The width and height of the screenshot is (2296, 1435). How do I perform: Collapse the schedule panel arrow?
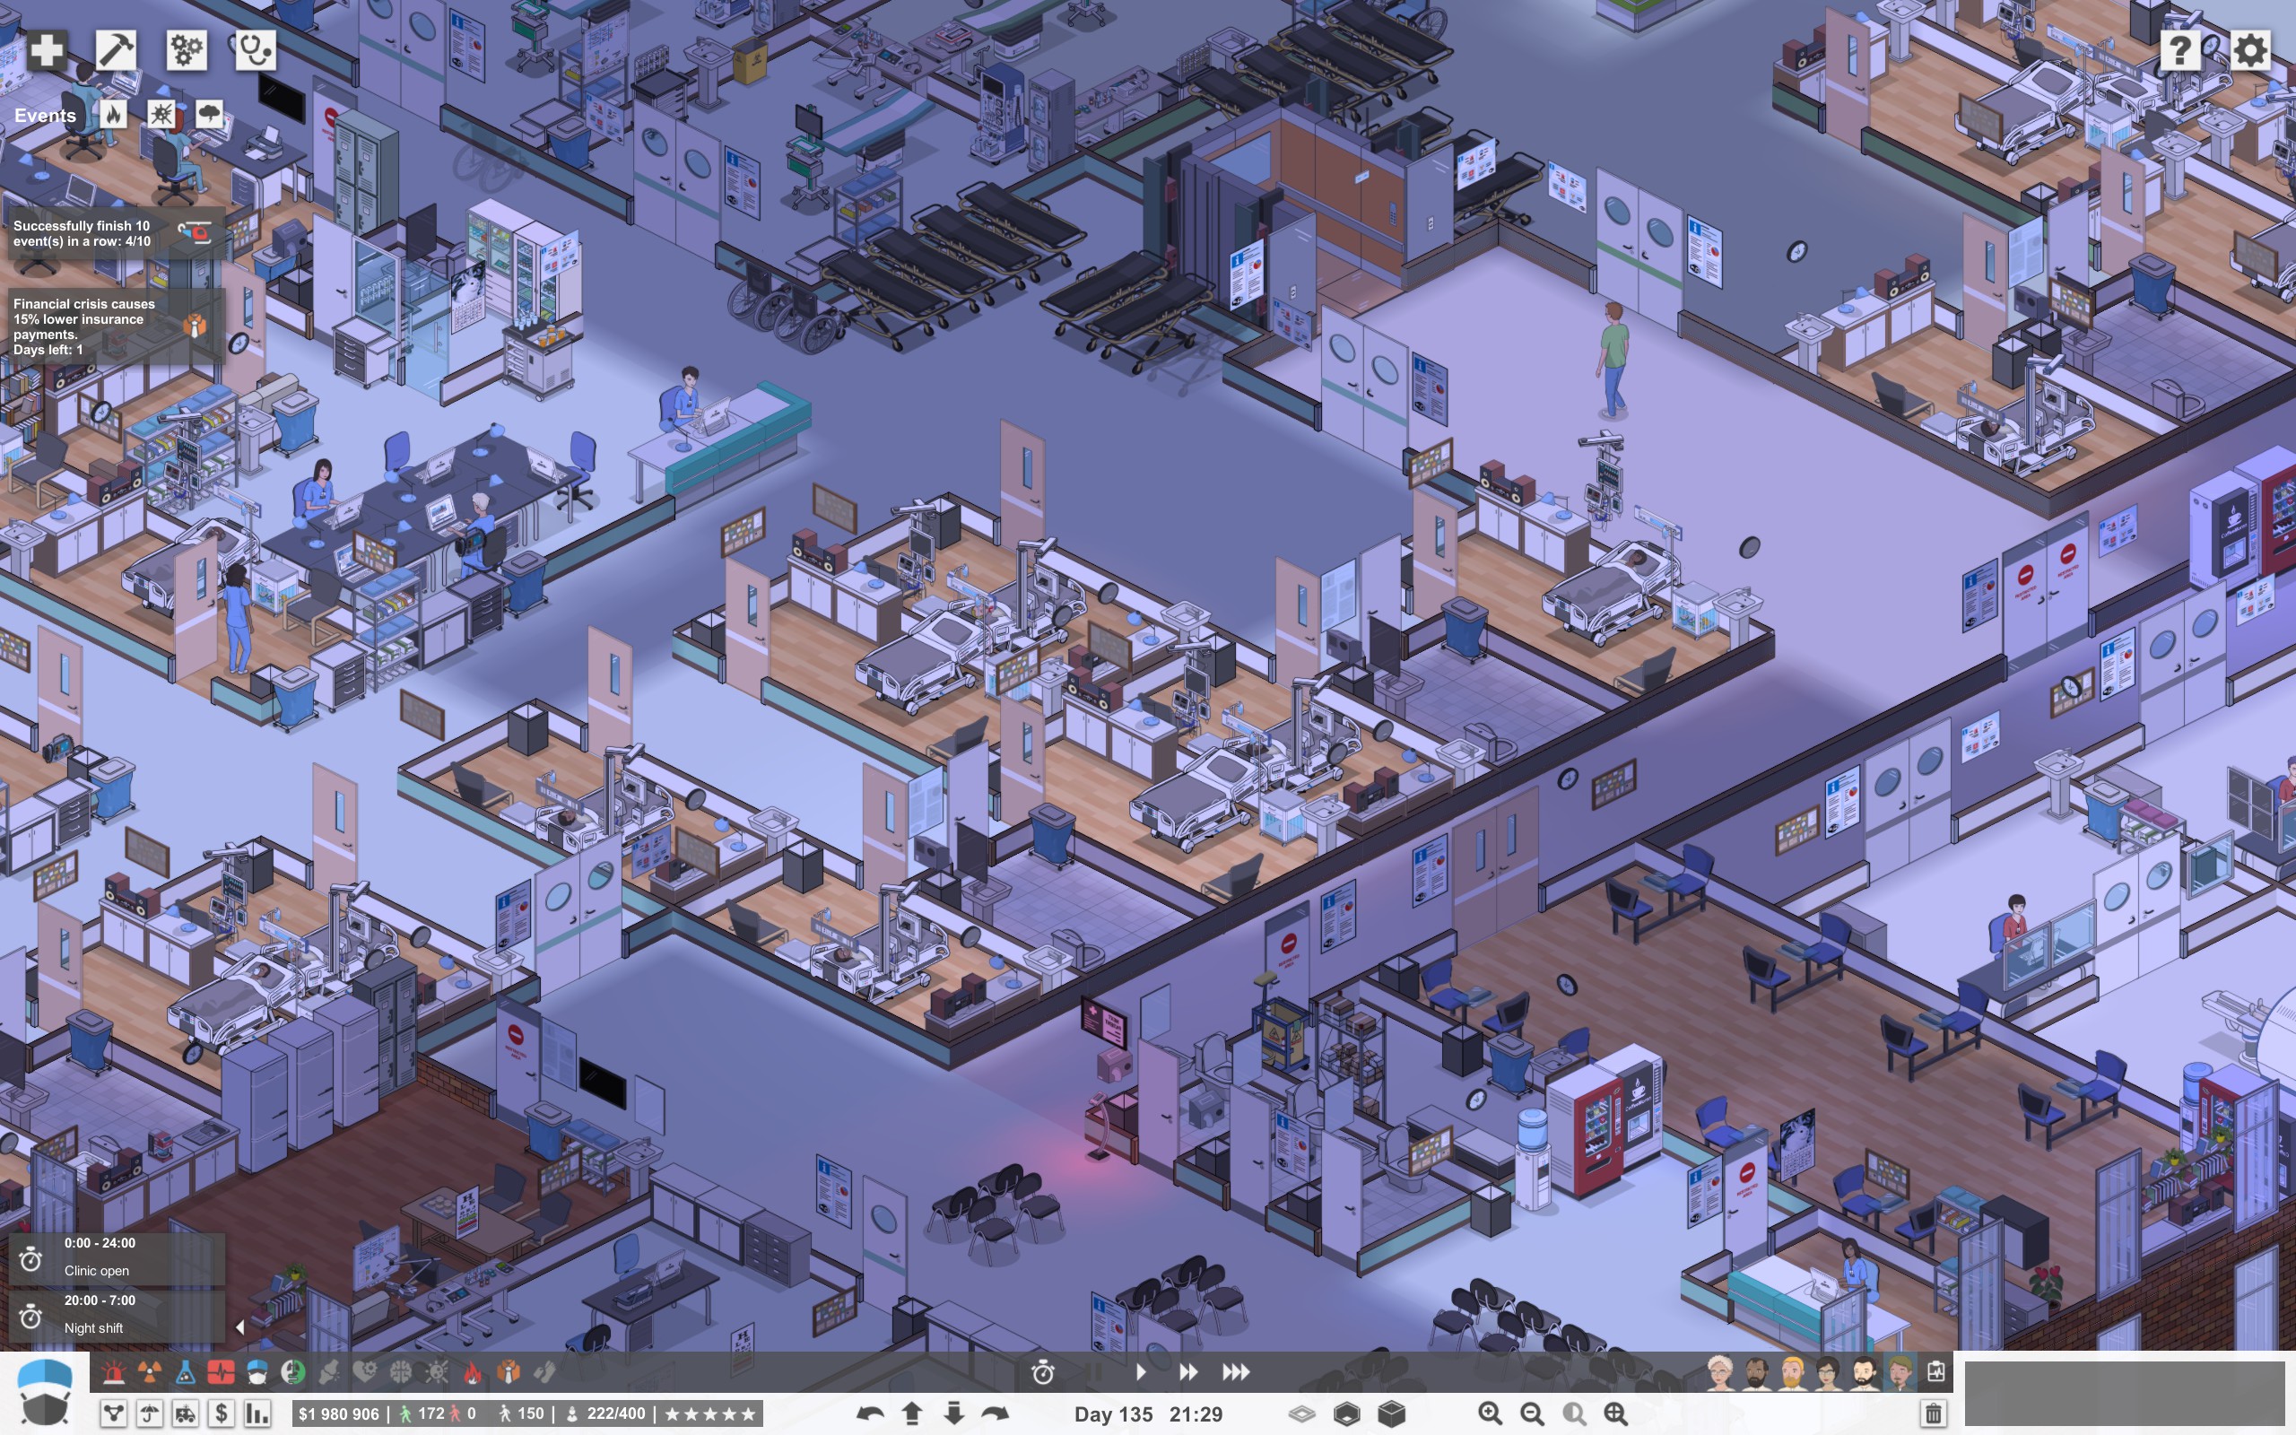point(239,1327)
